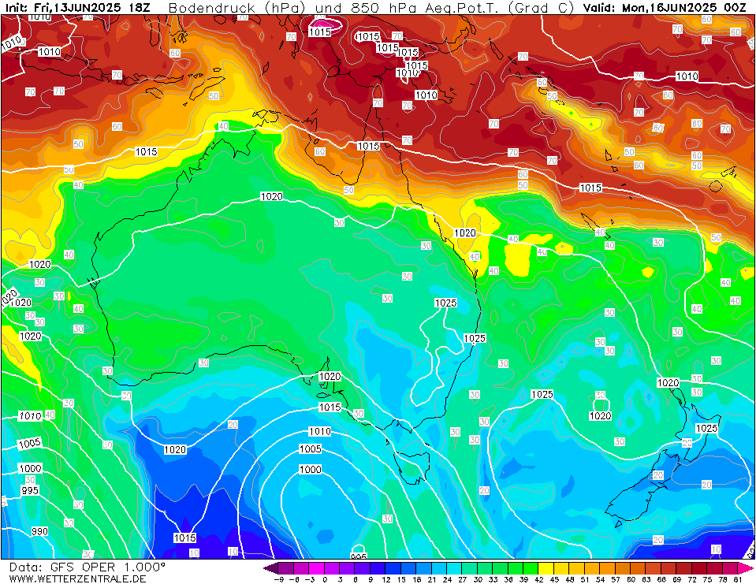
Task: Click the 990 isobar label
Action: (x=39, y=531)
